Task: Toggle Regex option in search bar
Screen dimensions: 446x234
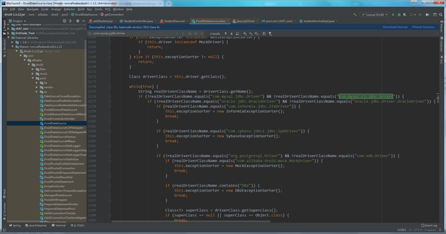Action: pos(202,33)
